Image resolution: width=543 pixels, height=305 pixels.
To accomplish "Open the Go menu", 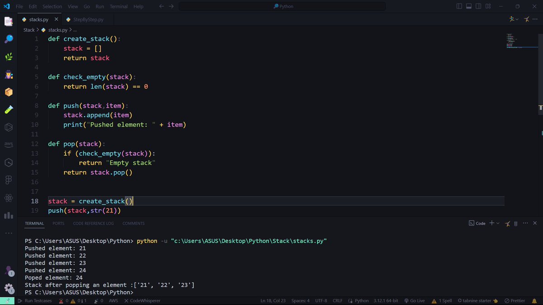I will [87, 6].
